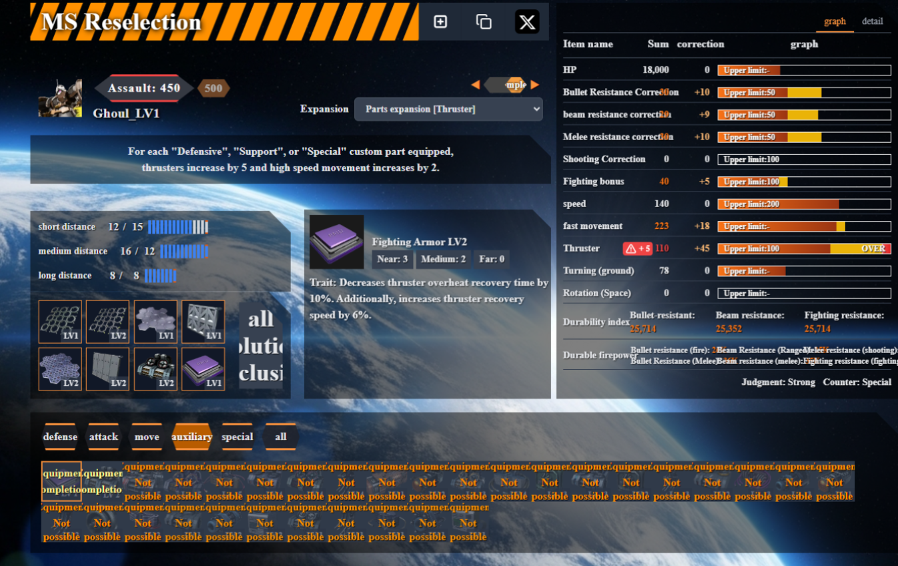Click the HP graph bar
The height and width of the screenshot is (566, 898).
pyautogui.click(x=804, y=70)
